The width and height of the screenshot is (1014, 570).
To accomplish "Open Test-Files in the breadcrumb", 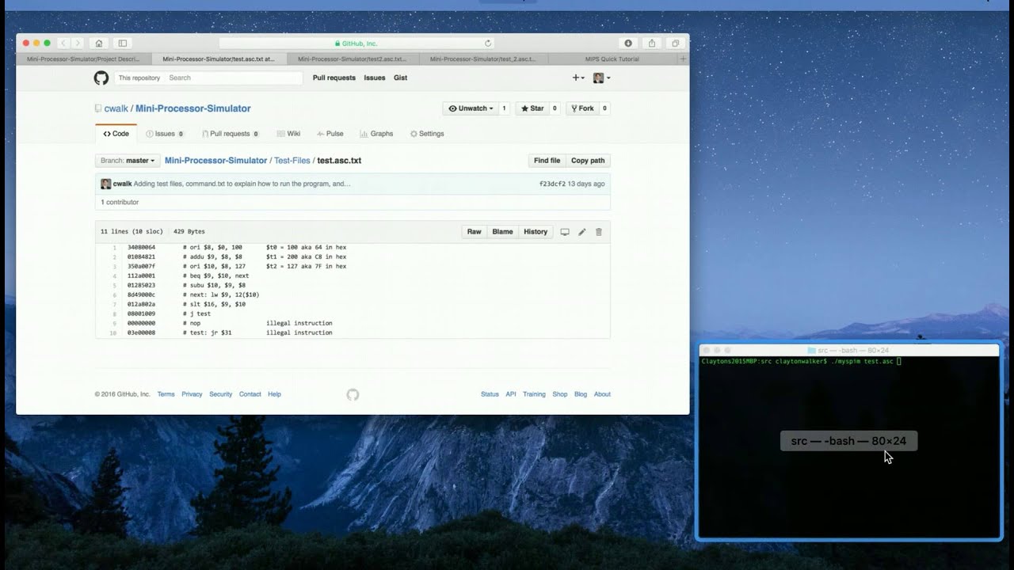I will click(292, 161).
